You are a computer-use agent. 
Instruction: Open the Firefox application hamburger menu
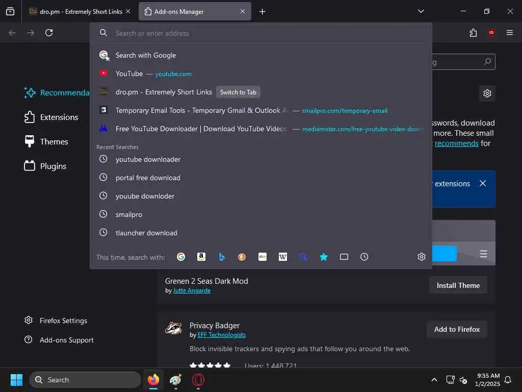tap(510, 33)
